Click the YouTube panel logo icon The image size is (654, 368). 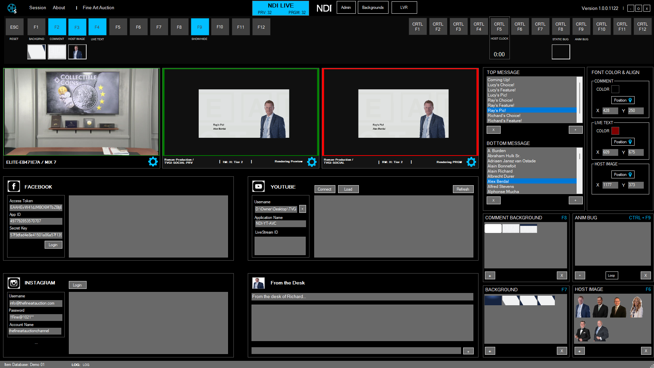coord(258,186)
